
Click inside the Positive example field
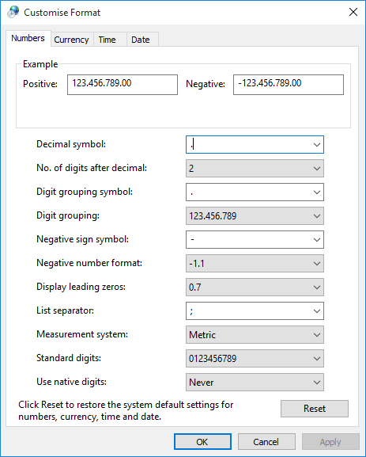point(123,85)
